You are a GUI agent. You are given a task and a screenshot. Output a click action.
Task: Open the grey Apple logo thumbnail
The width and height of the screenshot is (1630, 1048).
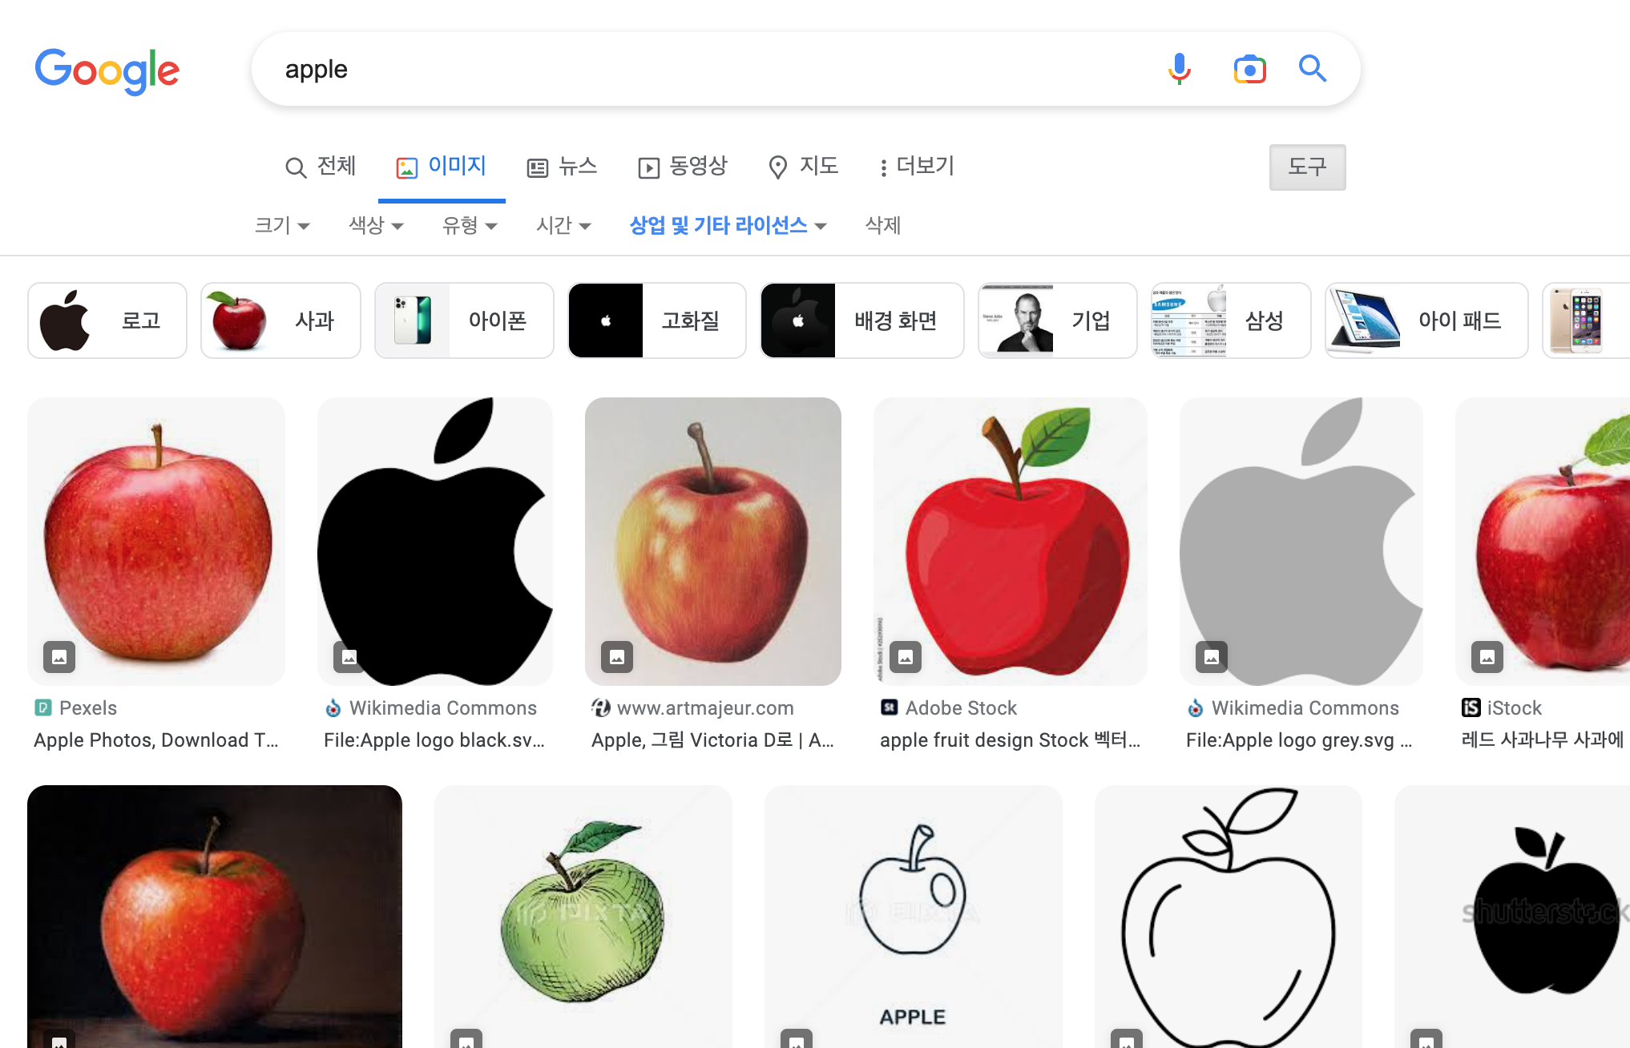pyautogui.click(x=1301, y=541)
